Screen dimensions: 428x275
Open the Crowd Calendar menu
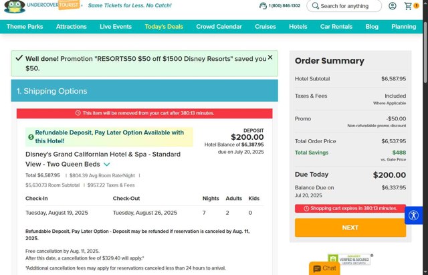point(219,27)
